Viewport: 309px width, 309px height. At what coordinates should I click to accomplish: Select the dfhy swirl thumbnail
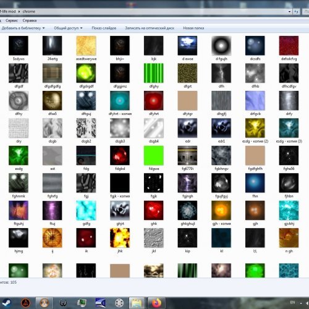click(x=19, y=101)
